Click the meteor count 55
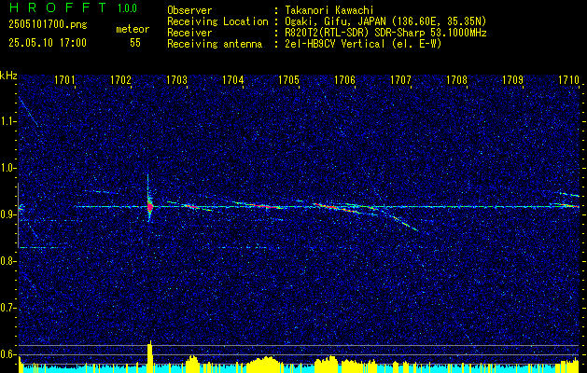Screen dimensions: 587x373 click(x=135, y=43)
